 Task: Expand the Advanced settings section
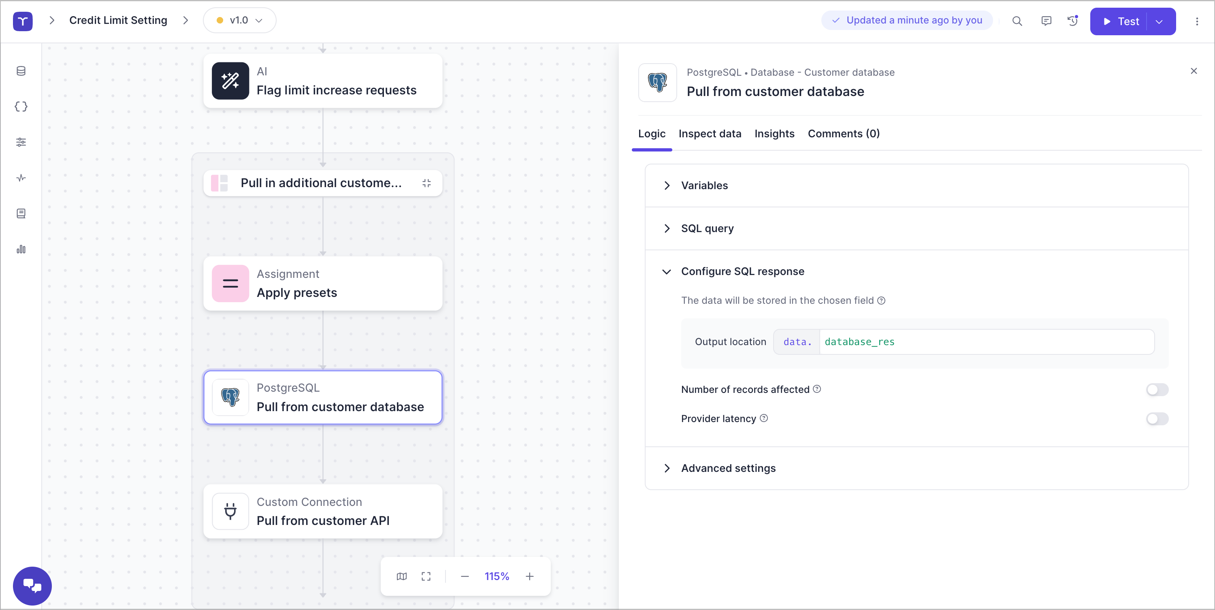[x=728, y=468]
